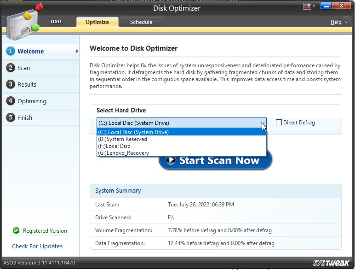Viewport: 355px width, 270px height.
Task: Click the step 1 Welcome number icon
Action: (x=11, y=51)
